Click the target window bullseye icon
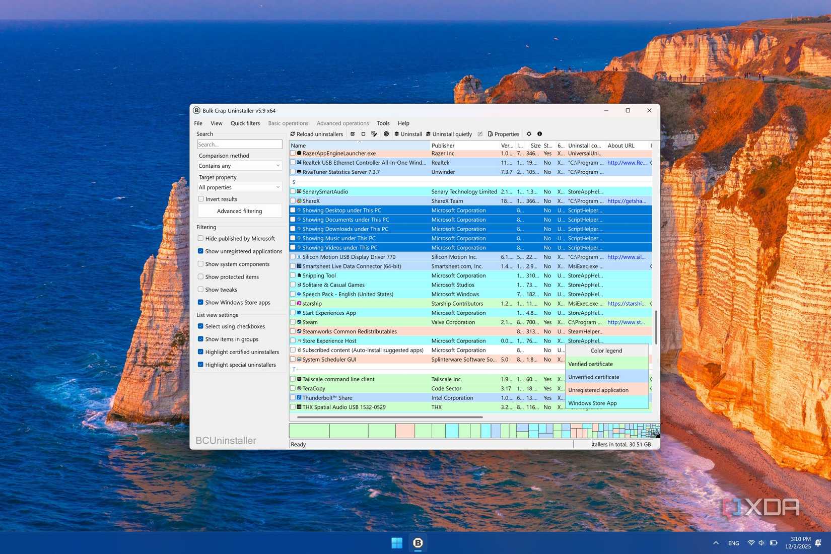 coord(386,134)
